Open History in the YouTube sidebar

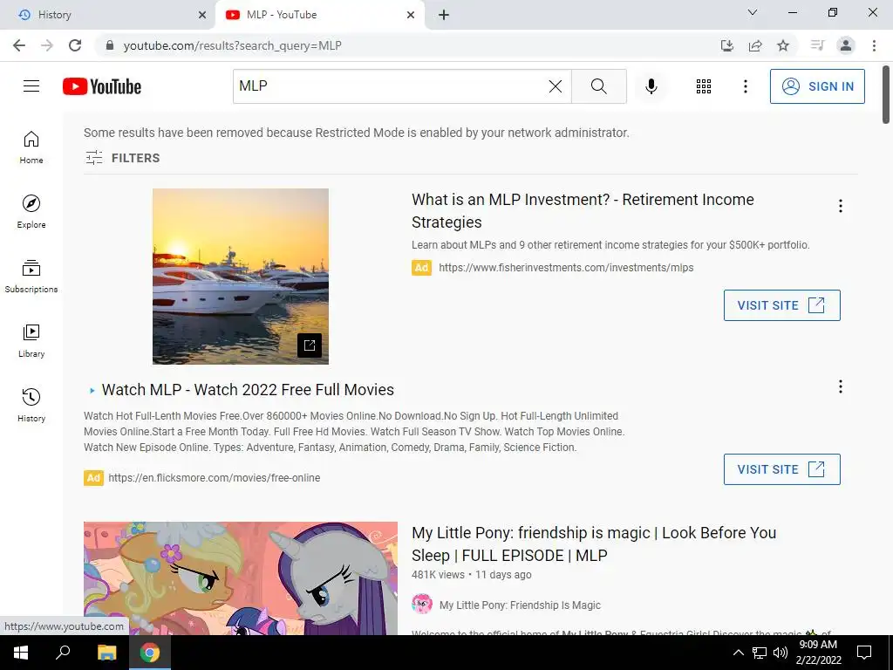31,405
